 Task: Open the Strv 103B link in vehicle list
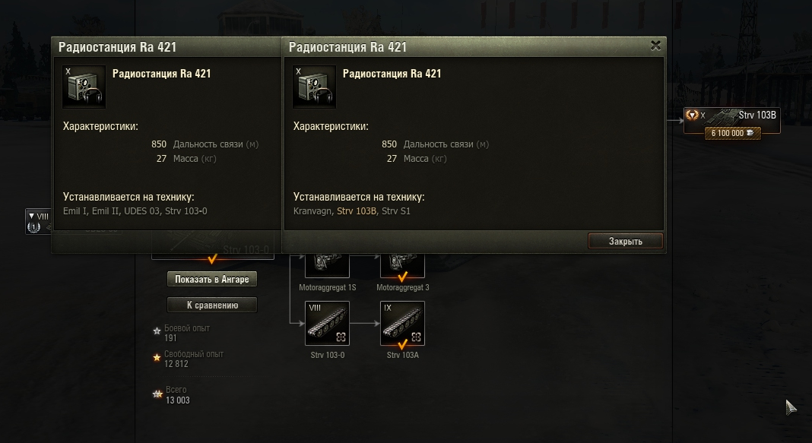[357, 211]
